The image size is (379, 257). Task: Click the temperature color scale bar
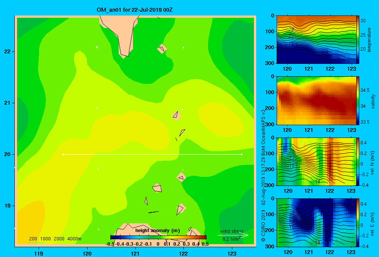click(358, 40)
